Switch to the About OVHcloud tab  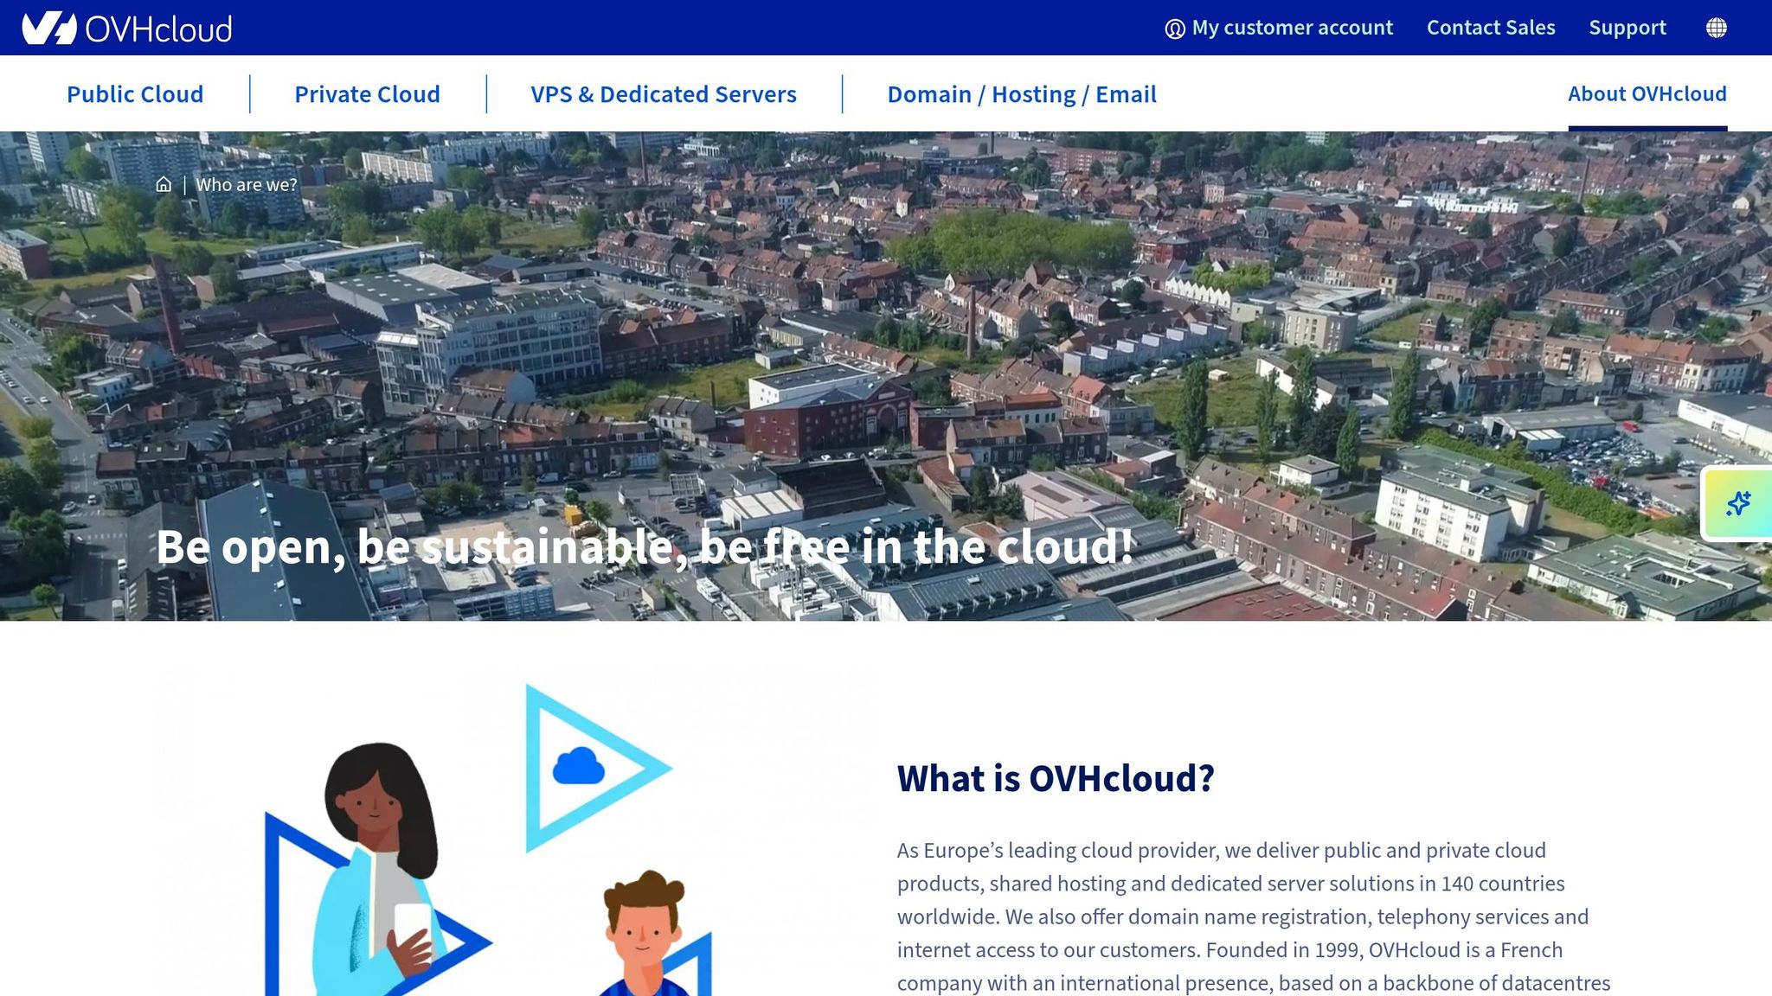pyautogui.click(x=1647, y=93)
